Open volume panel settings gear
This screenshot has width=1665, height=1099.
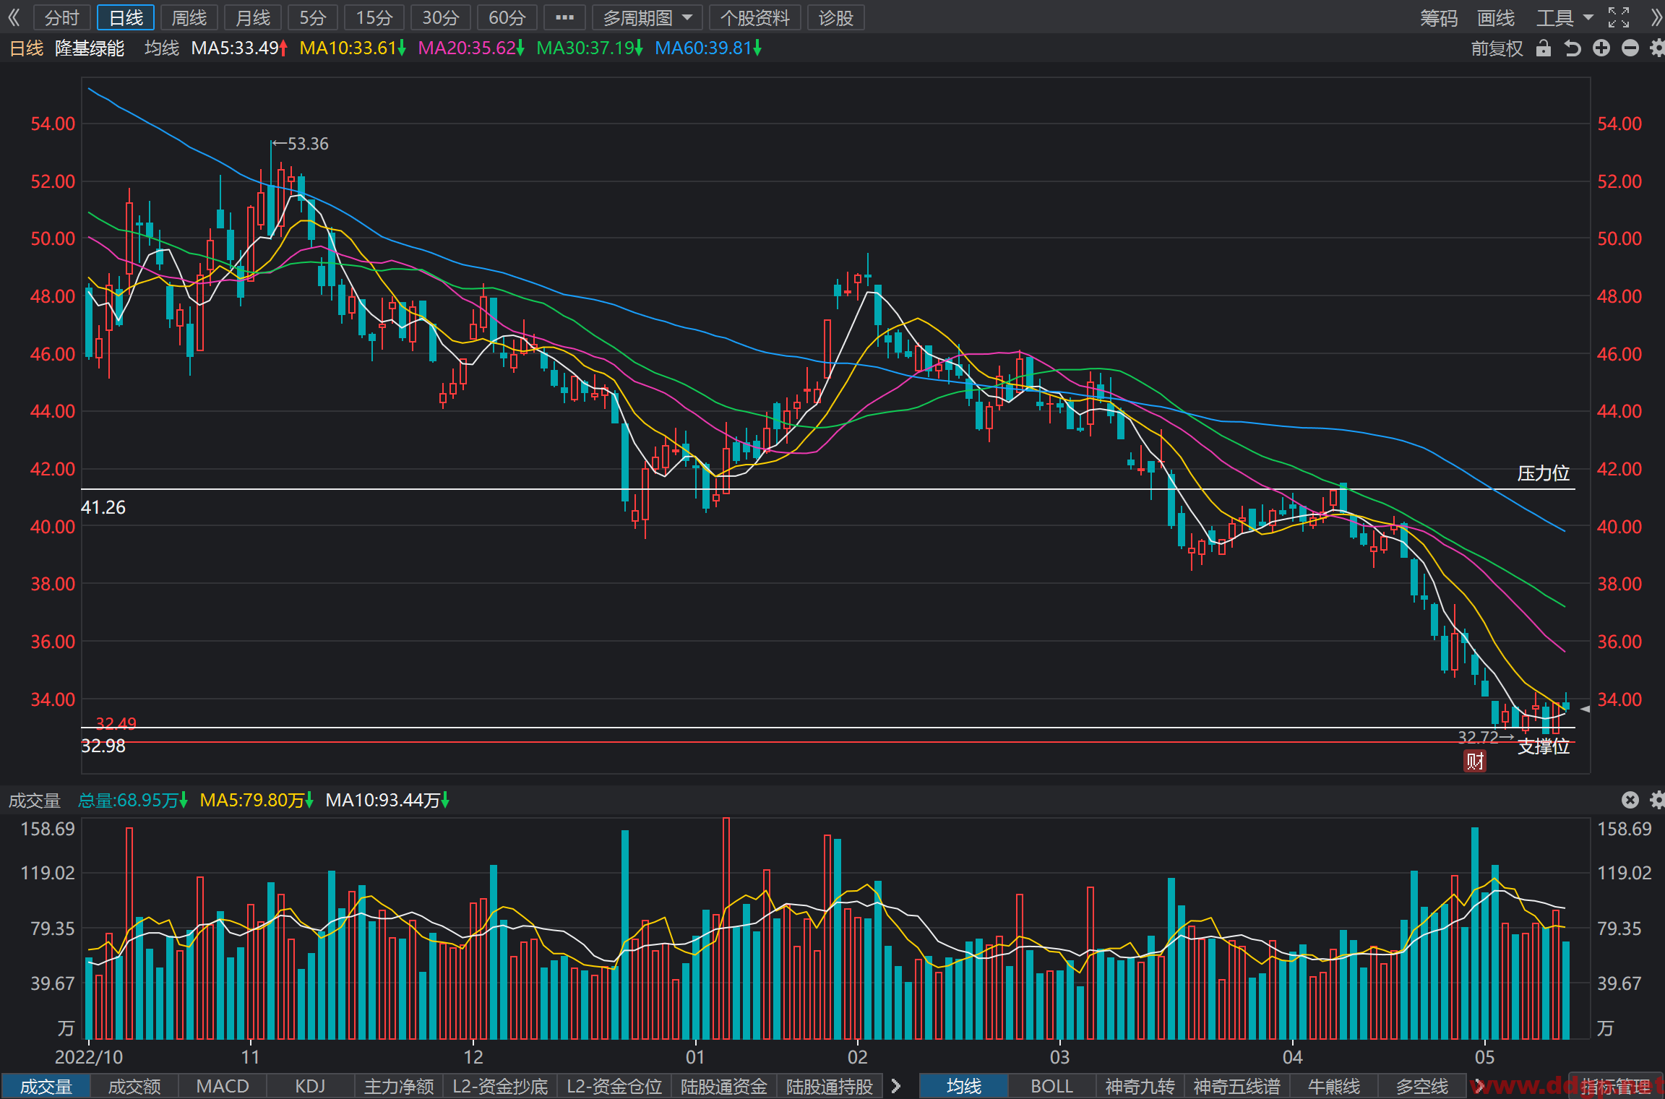1658,800
